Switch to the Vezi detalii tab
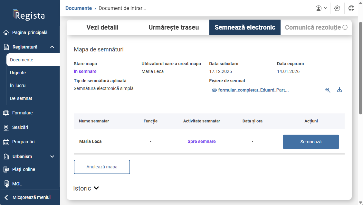Screen dimensions: 363x205 click(102, 28)
